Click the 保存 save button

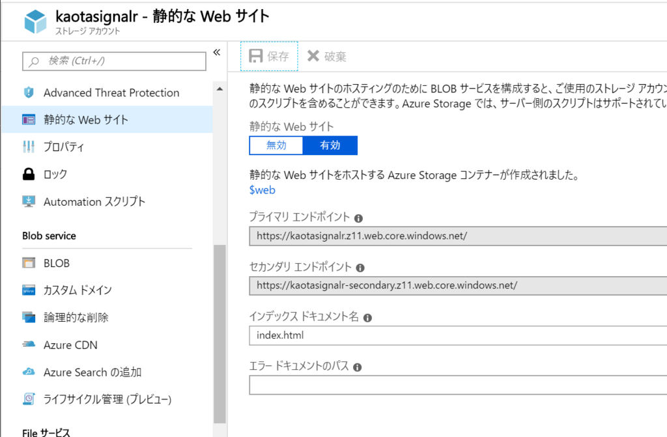pos(269,56)
